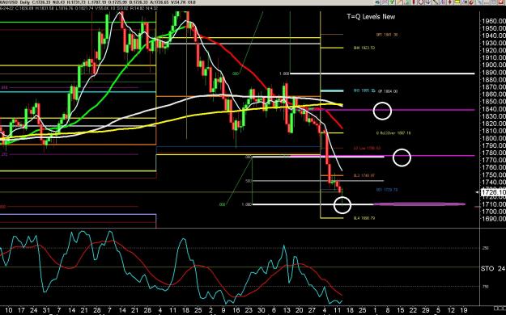Click the 750 level label in stochastic panel

(x=485, y=287)
